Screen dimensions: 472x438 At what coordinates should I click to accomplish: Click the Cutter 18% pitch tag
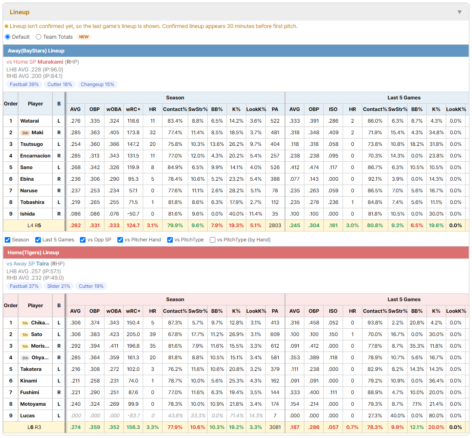tap(60, 84)
